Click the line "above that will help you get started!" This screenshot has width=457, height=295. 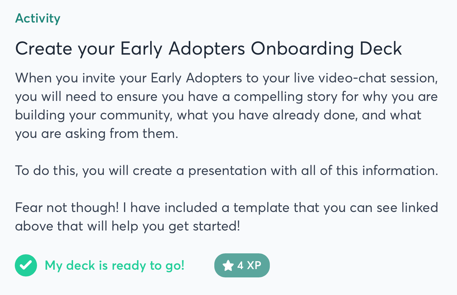click(127, 226)
